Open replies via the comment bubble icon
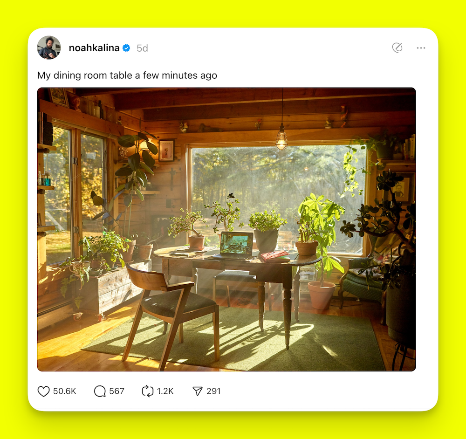Image resolution: width=466 pixels, height=439 pixels. click(100, 391)
